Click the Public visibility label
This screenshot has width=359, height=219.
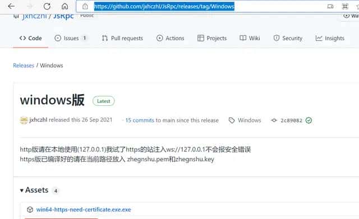pyautogui.click(x=87, y=16)
